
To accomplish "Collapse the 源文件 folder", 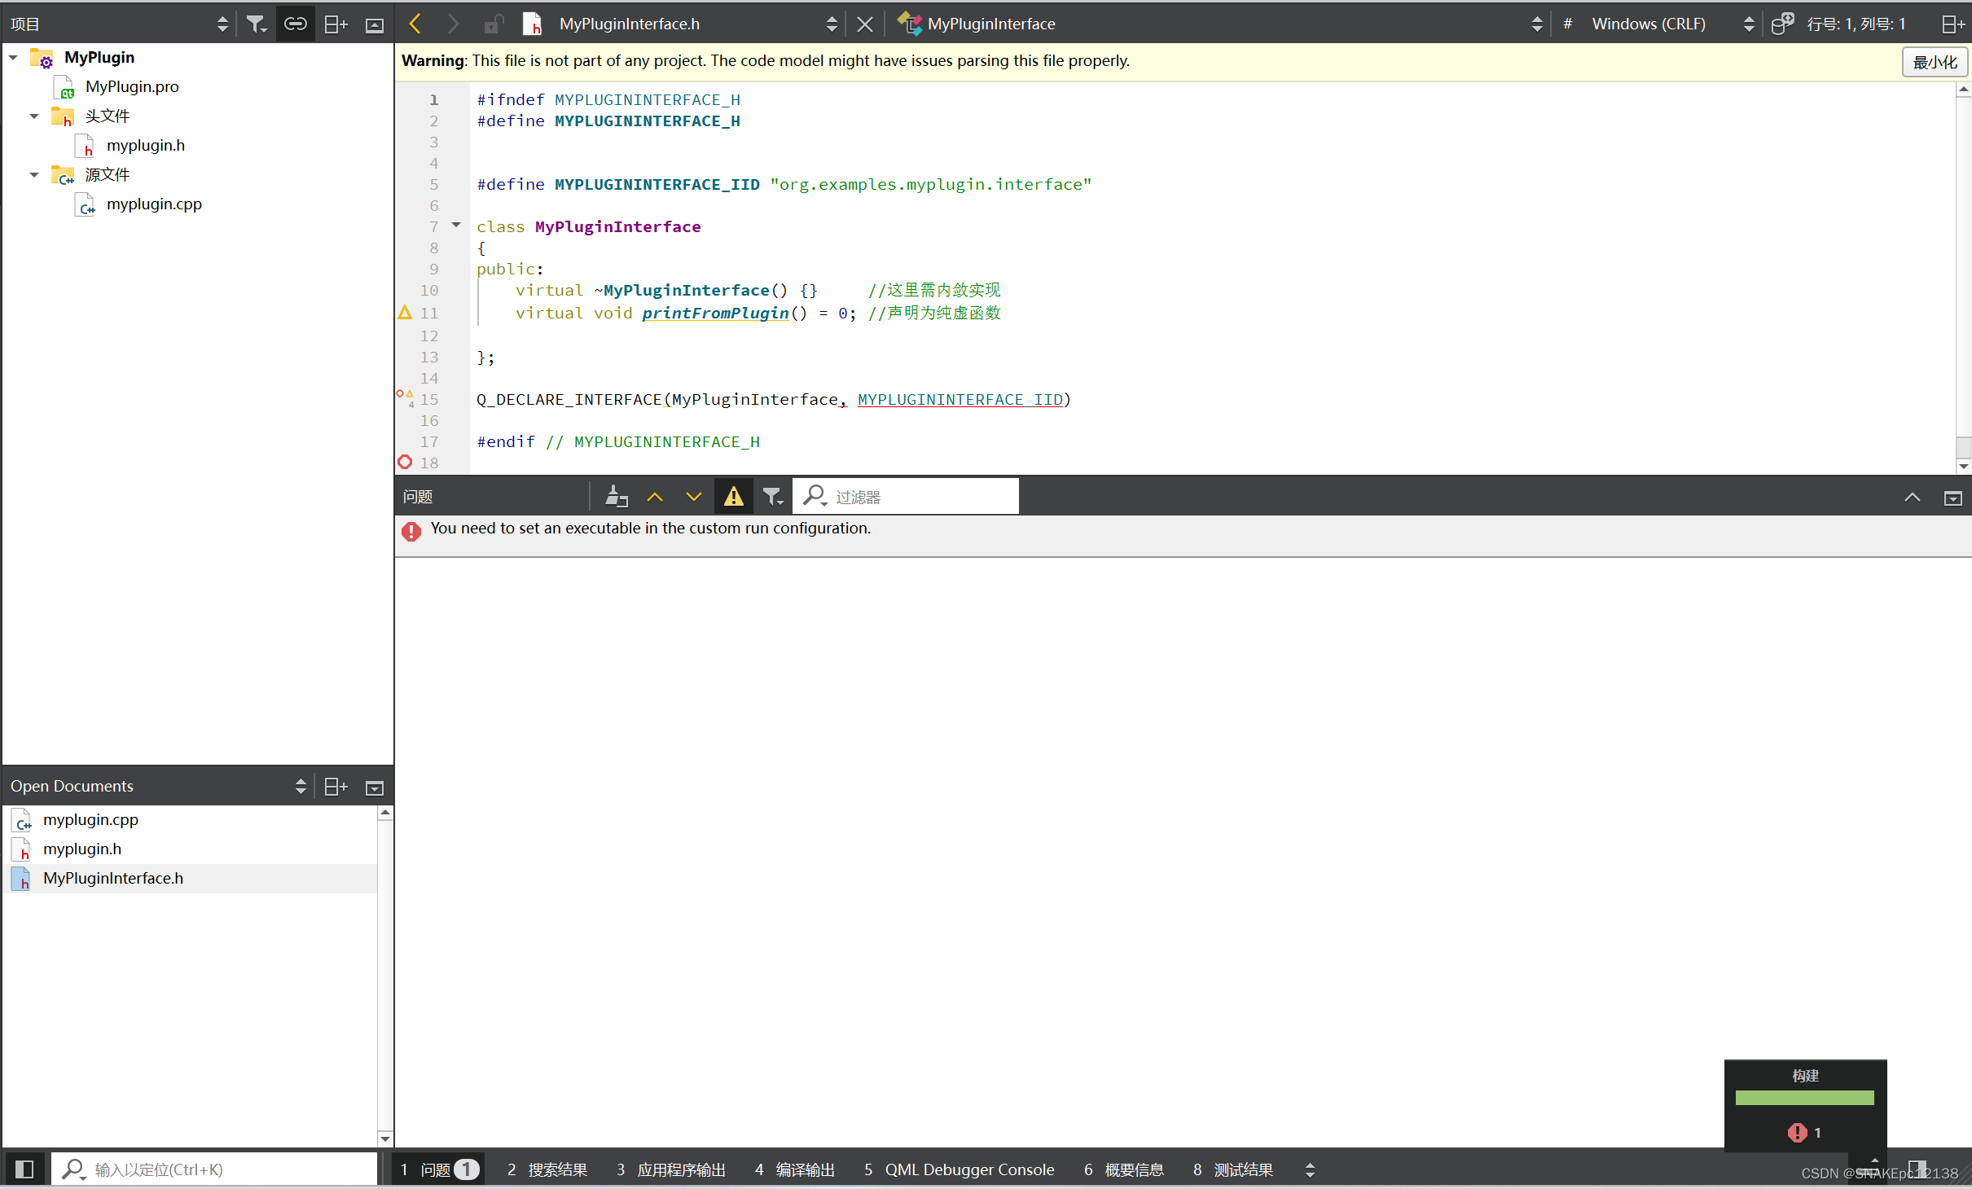I will 34,175.
